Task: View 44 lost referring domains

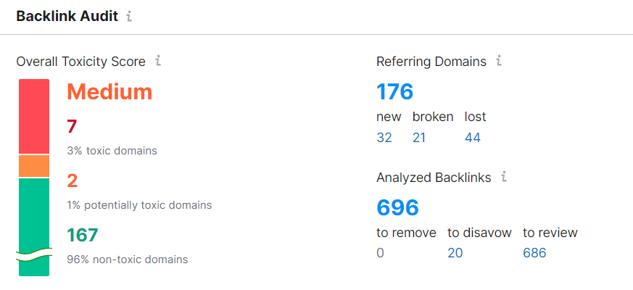Action: point(472,138)
